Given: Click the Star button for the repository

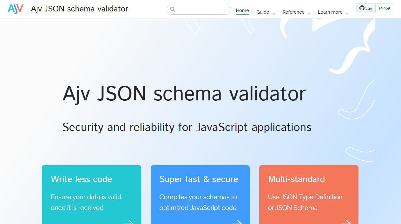Looking at the screenshot, I should tap(365, 8).
